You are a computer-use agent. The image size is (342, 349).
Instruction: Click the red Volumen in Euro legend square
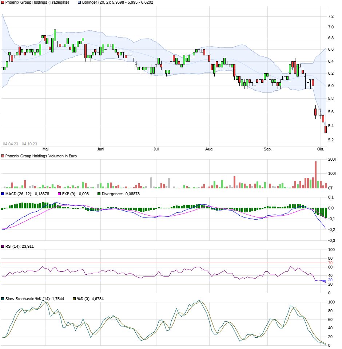[x=3, y=156]
